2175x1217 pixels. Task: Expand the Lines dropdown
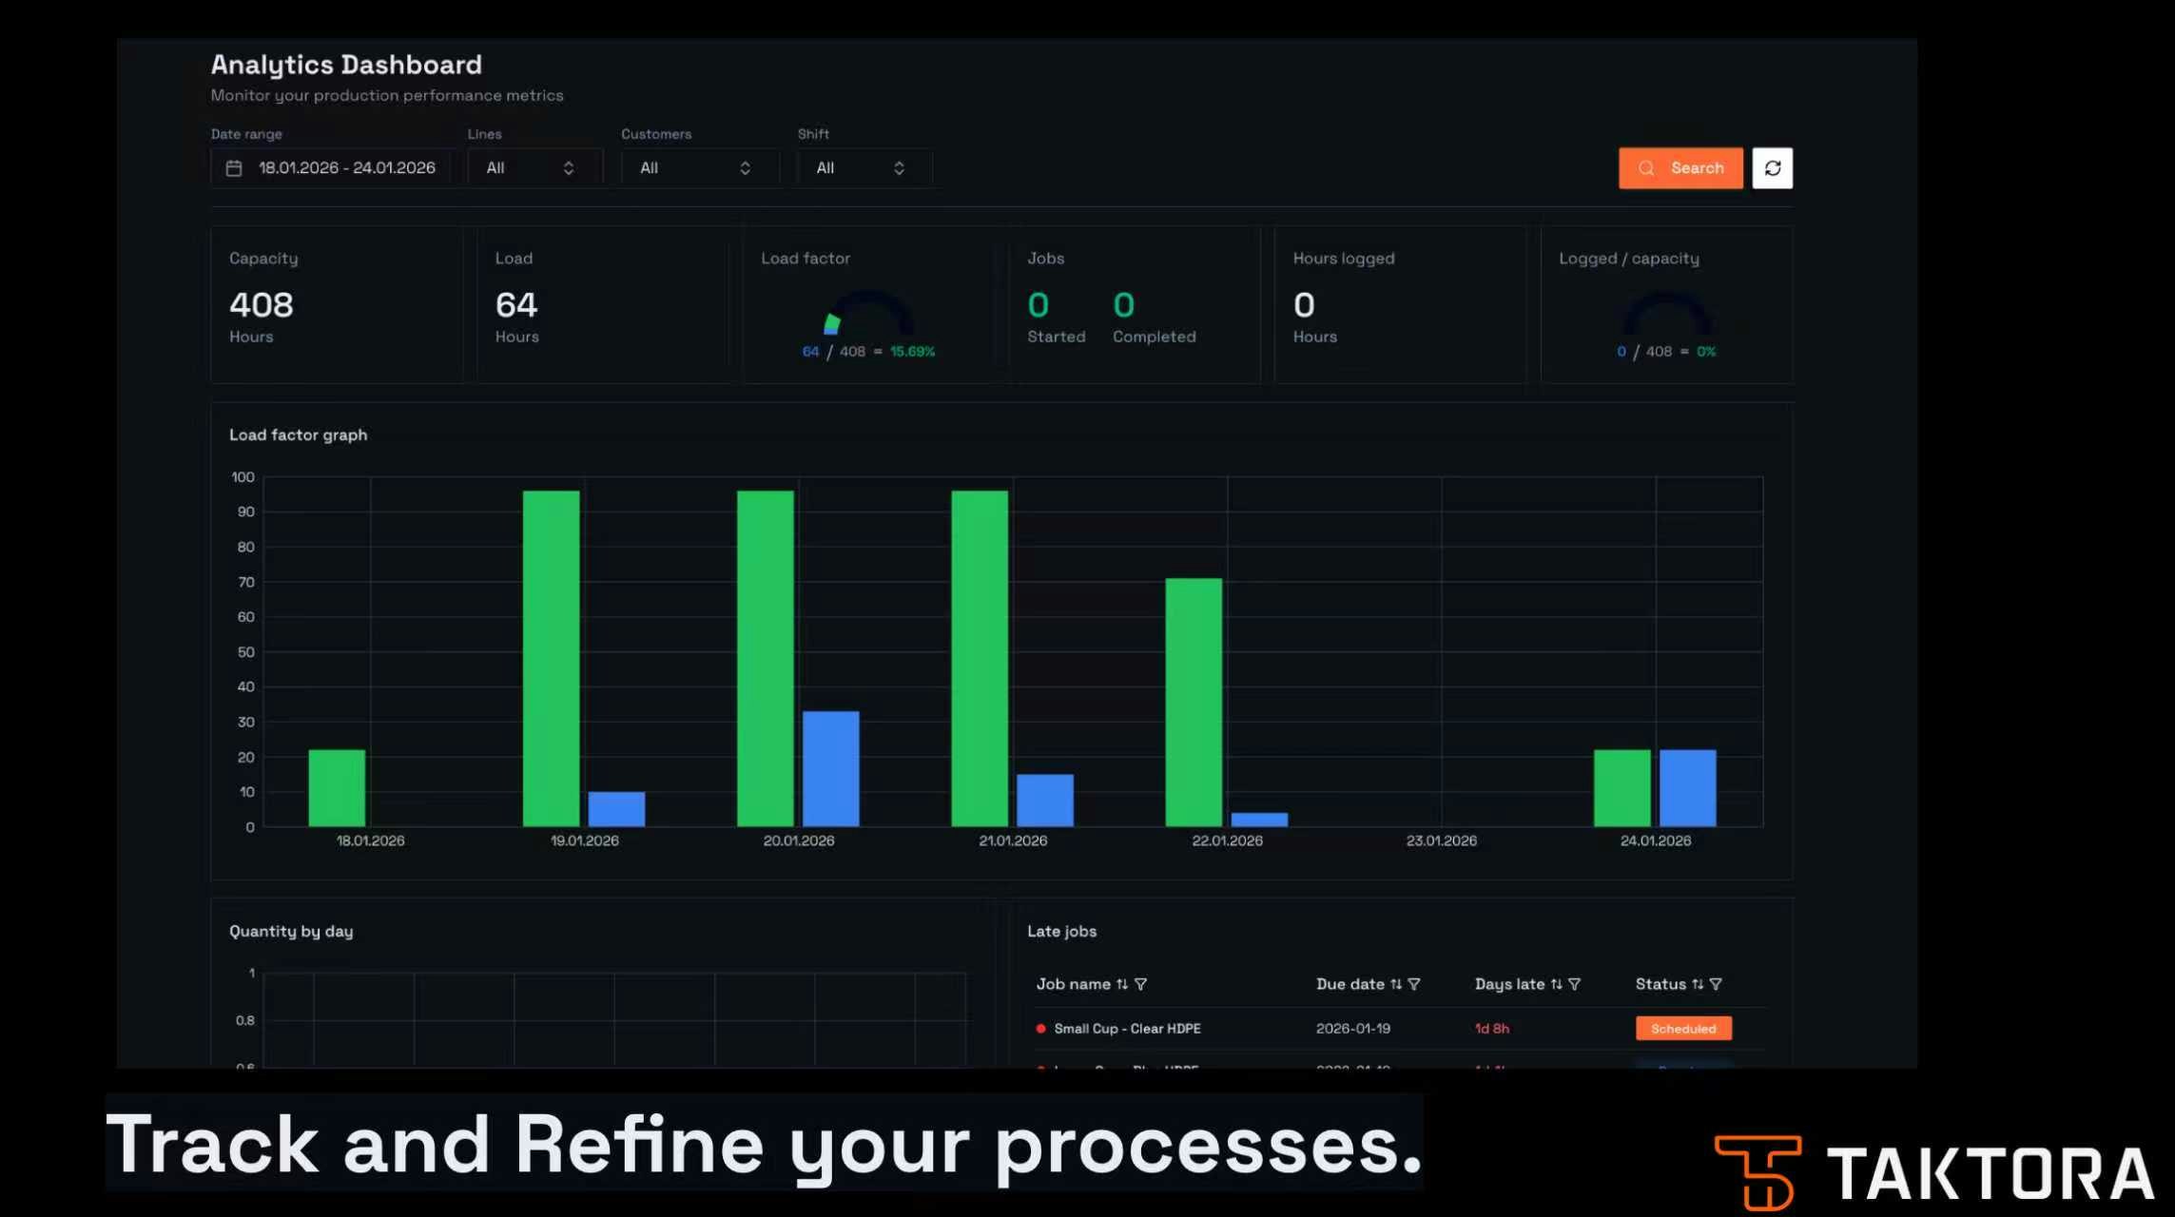click(x=533, y=168)
